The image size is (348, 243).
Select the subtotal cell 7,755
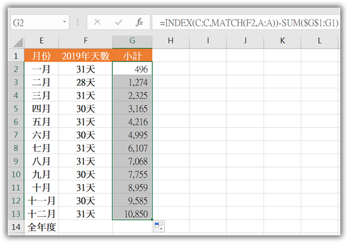coord(133,174)
